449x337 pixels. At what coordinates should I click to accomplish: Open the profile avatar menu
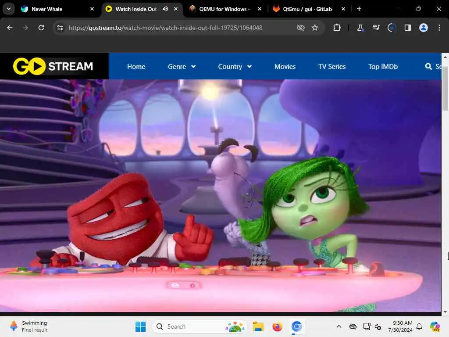coord(423,28)
